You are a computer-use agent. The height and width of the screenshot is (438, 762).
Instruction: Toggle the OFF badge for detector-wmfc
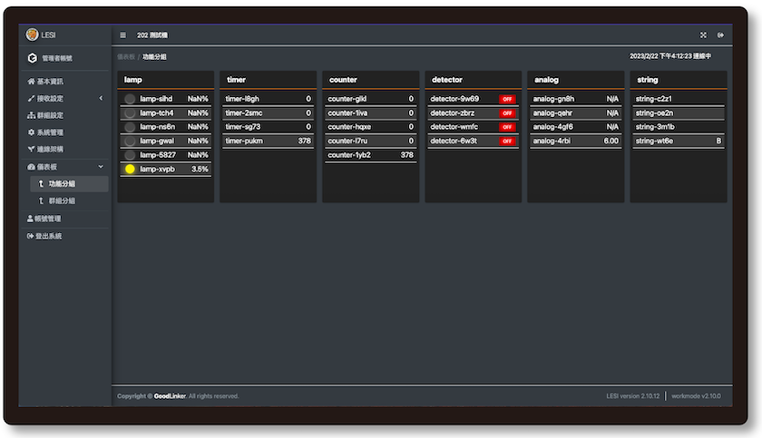506,127
